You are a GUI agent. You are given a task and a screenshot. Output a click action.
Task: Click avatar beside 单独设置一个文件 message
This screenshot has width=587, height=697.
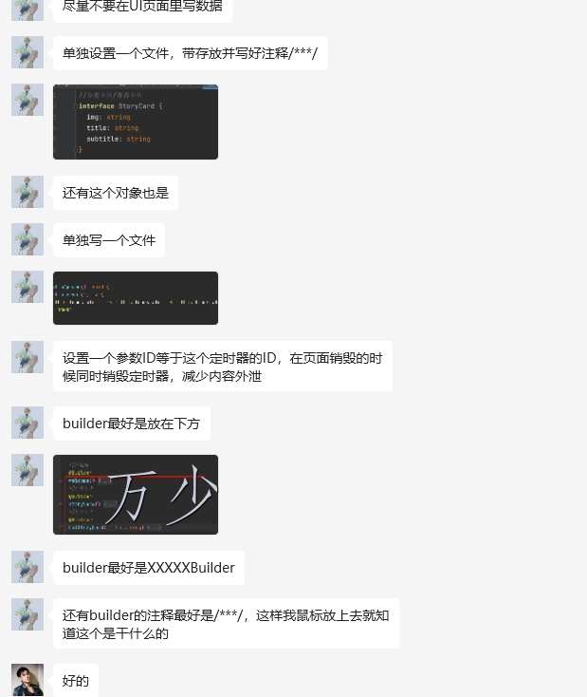click(x=28, y=52)
